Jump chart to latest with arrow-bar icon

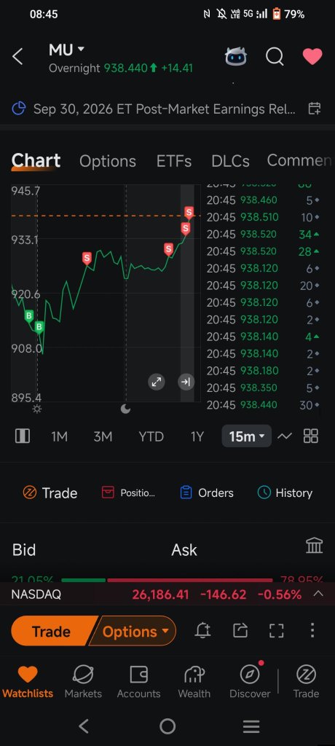click(x=186, y=382)
